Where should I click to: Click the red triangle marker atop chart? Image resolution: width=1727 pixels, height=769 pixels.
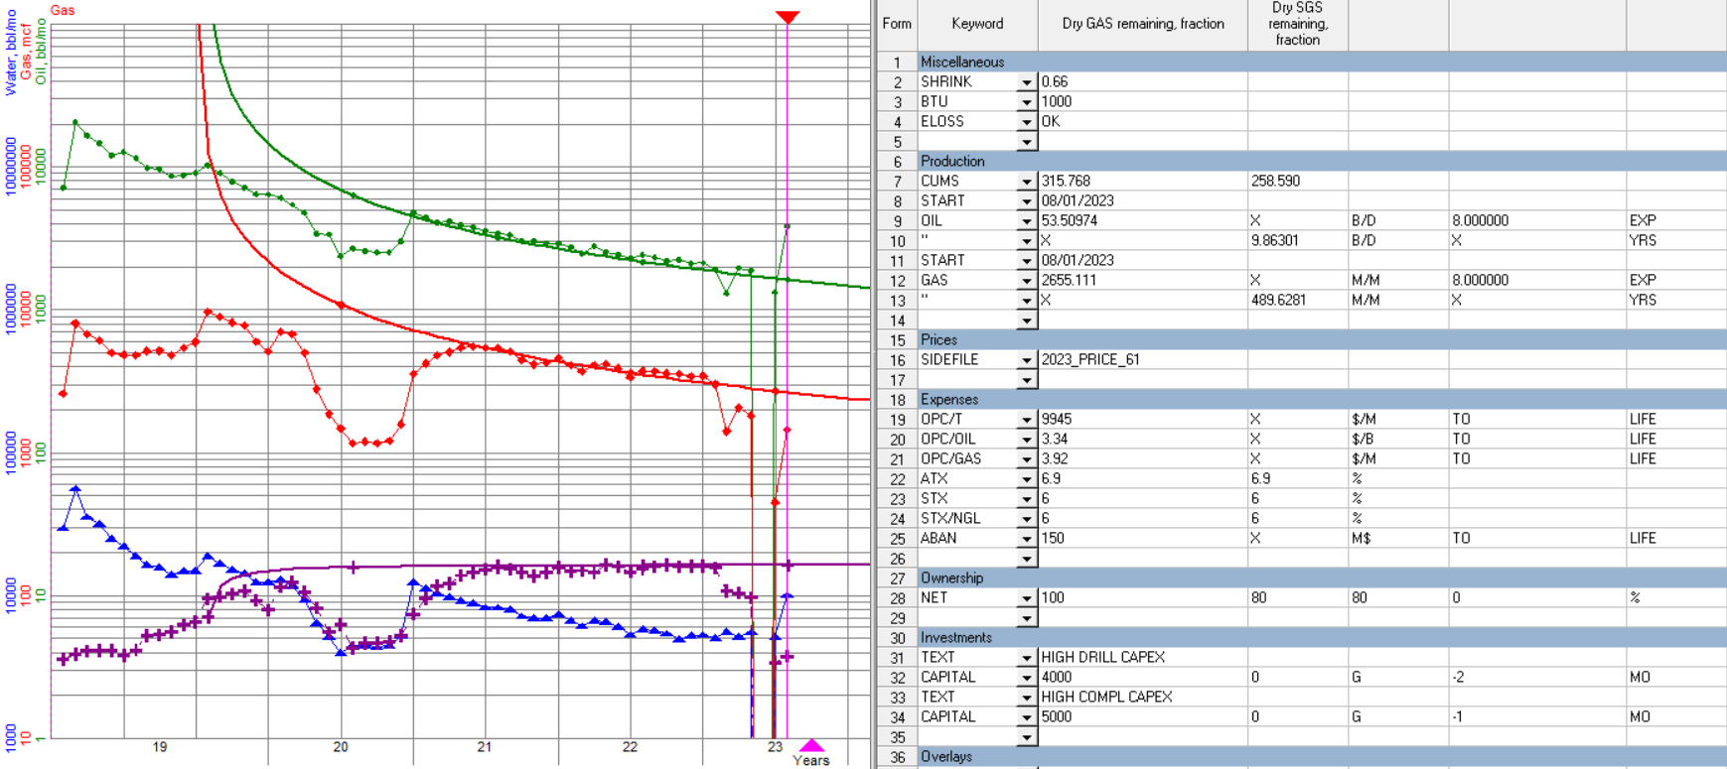coord(788,17)
